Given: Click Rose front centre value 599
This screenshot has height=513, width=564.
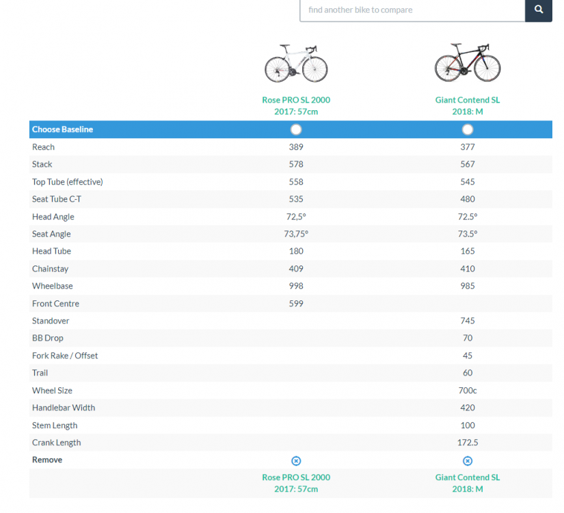Looking at the screenshot, I should pos(296,304).
